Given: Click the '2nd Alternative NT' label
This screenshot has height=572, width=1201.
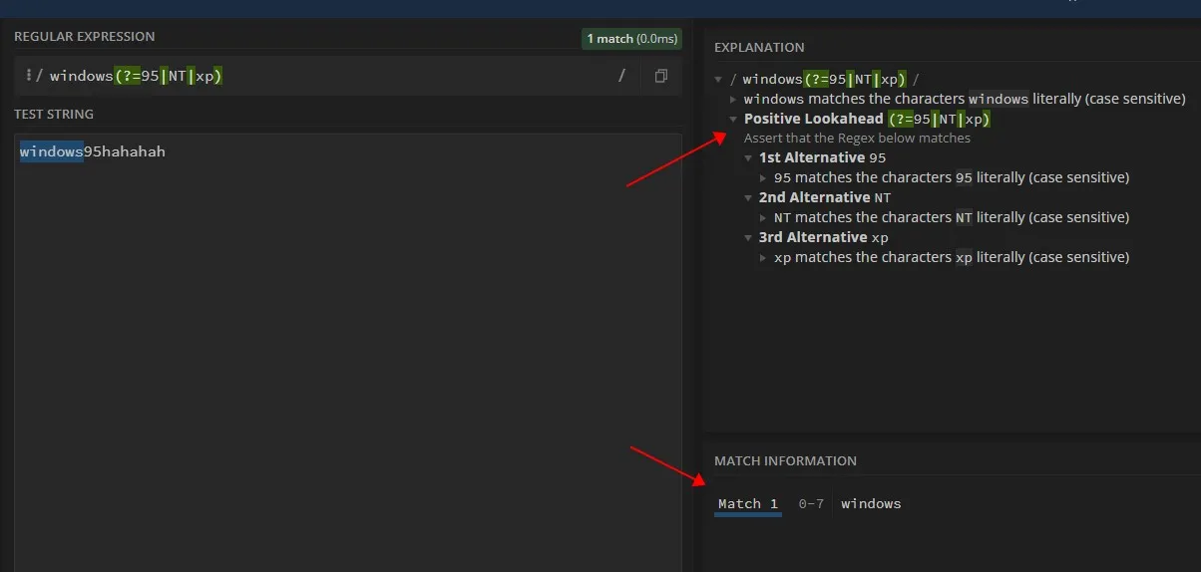Looking at the screenshot, I should point(825,197).
